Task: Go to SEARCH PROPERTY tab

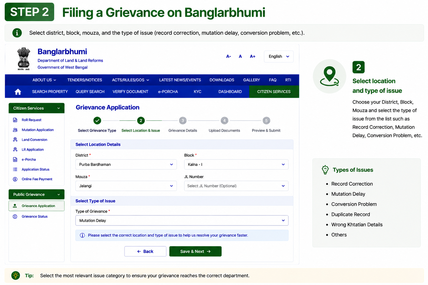Action: 50,92
